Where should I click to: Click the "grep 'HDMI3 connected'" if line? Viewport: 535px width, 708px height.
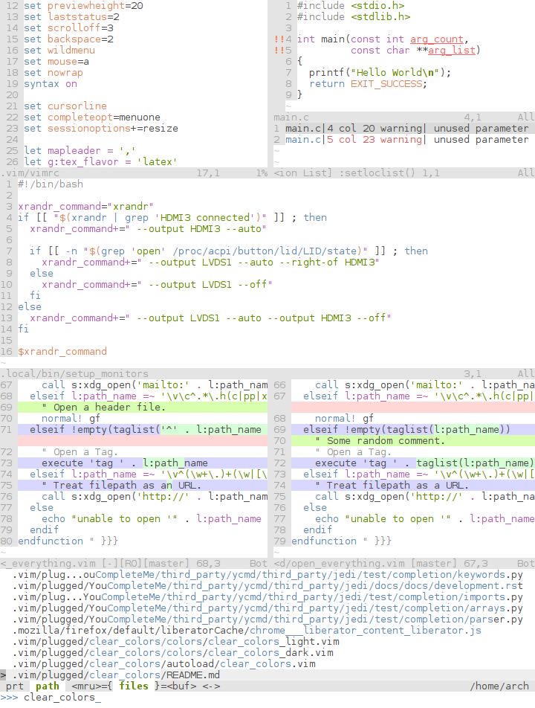coord(172,218)
